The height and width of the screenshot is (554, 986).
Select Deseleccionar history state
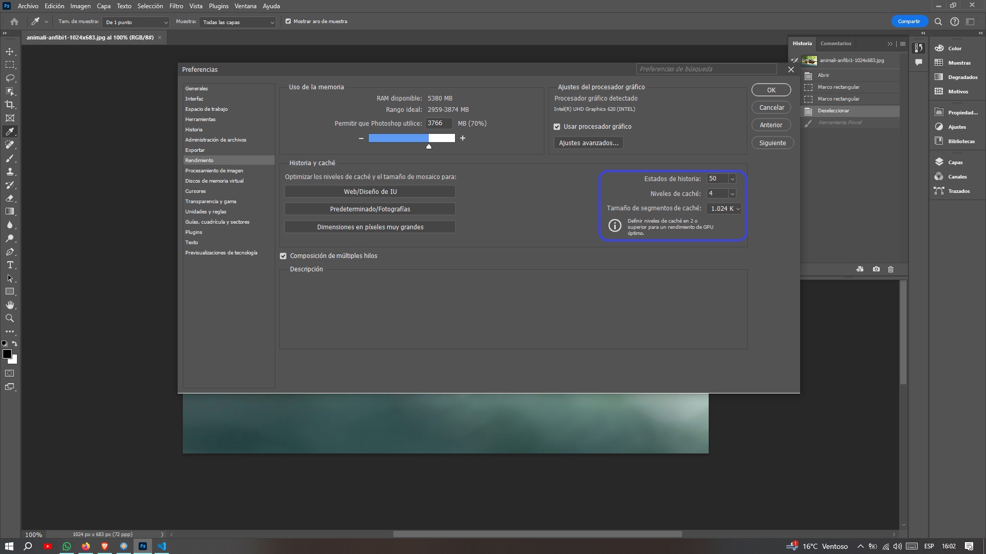click(850, 110)
